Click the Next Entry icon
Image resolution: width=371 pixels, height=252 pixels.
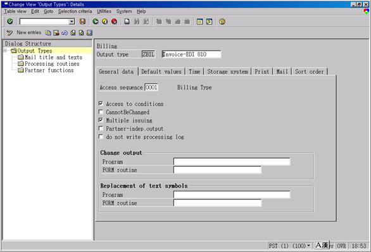click(x=81, y=33)
